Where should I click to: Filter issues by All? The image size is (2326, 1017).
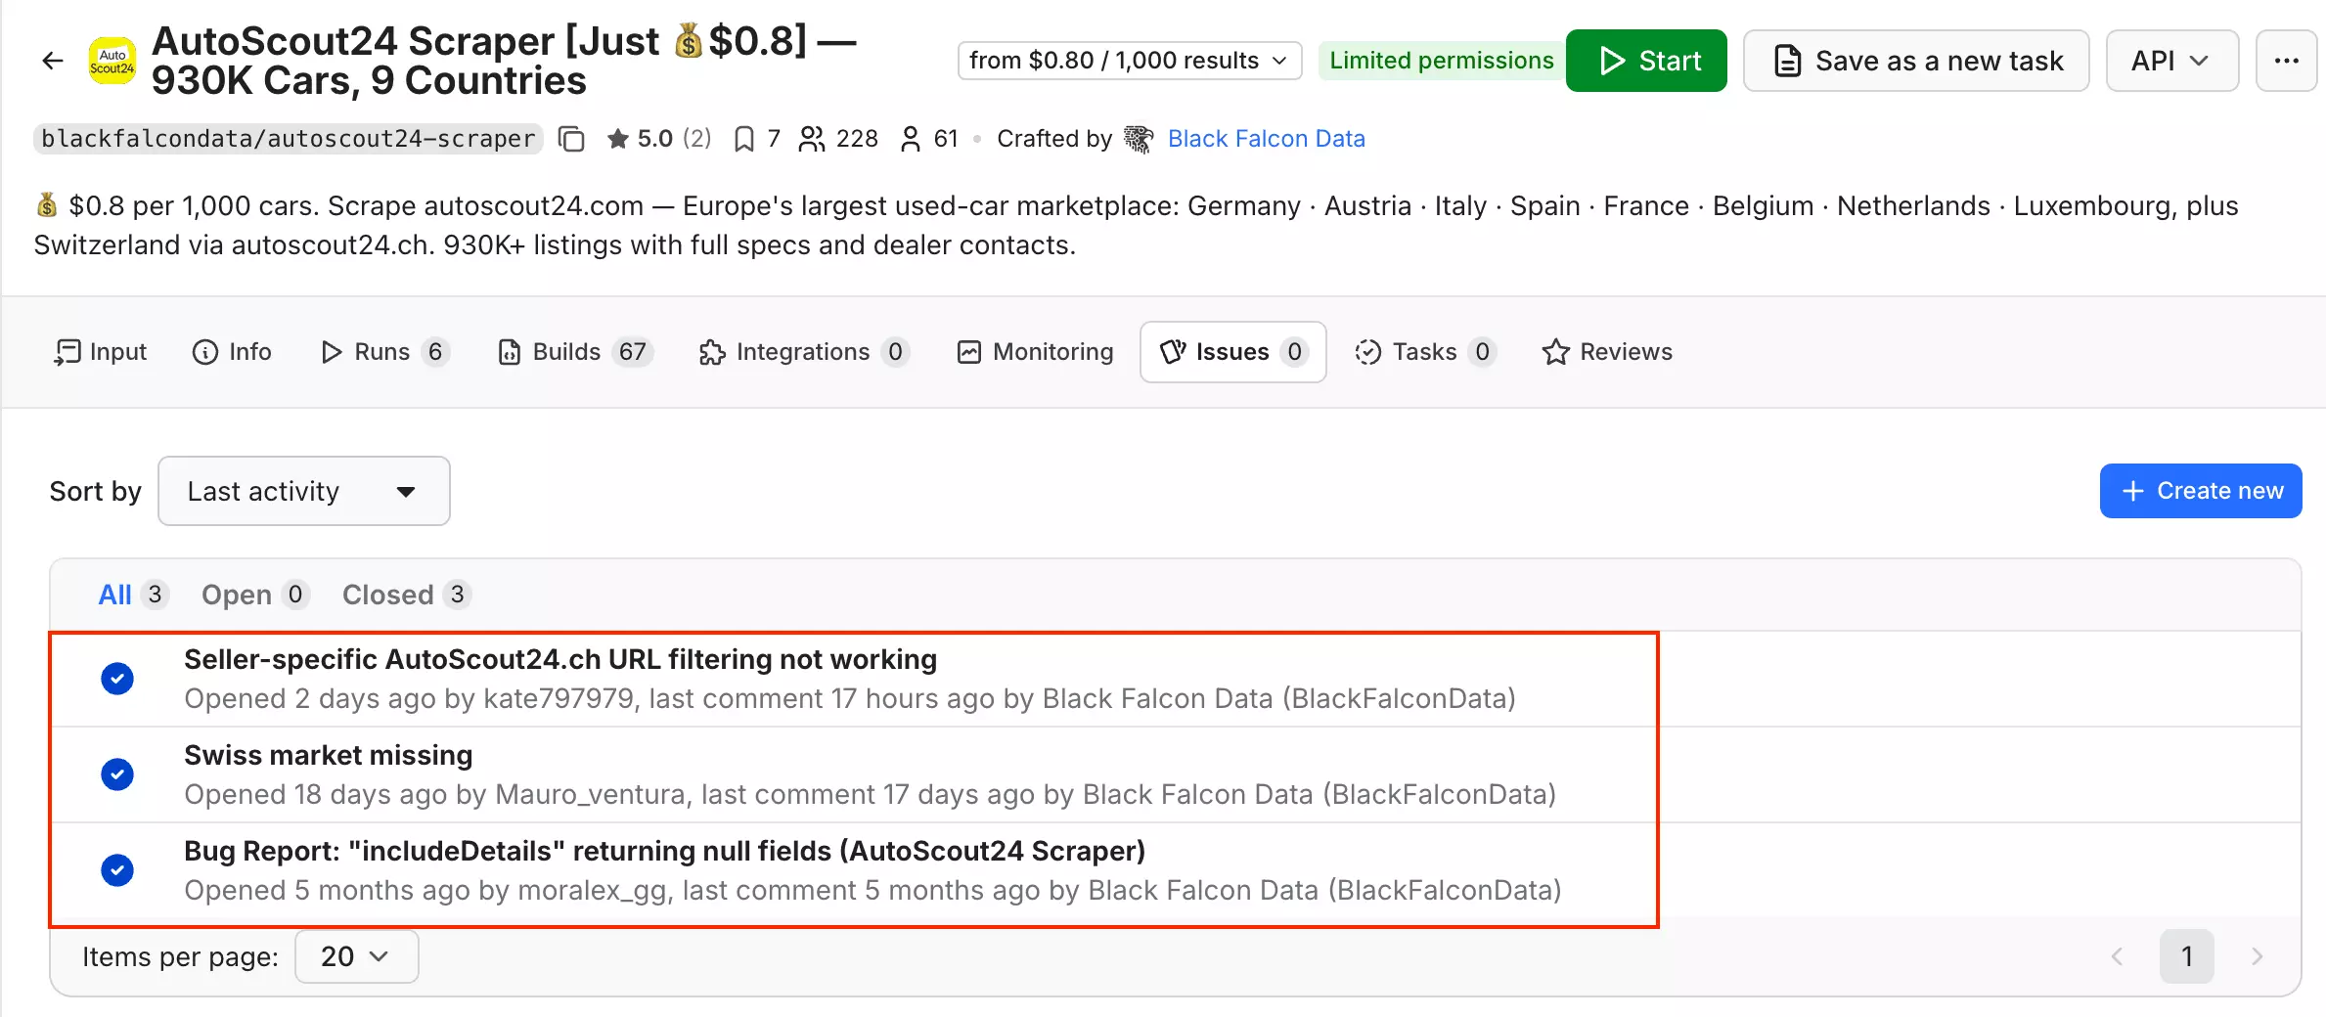[134, 595]
